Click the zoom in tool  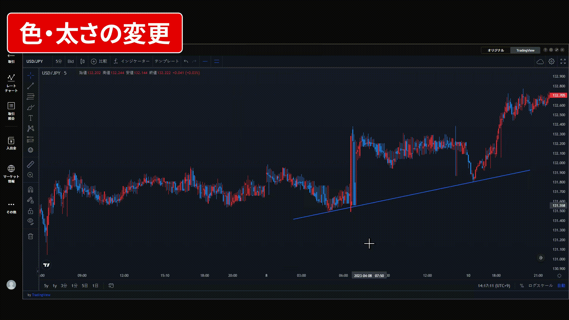click(31, 175)
